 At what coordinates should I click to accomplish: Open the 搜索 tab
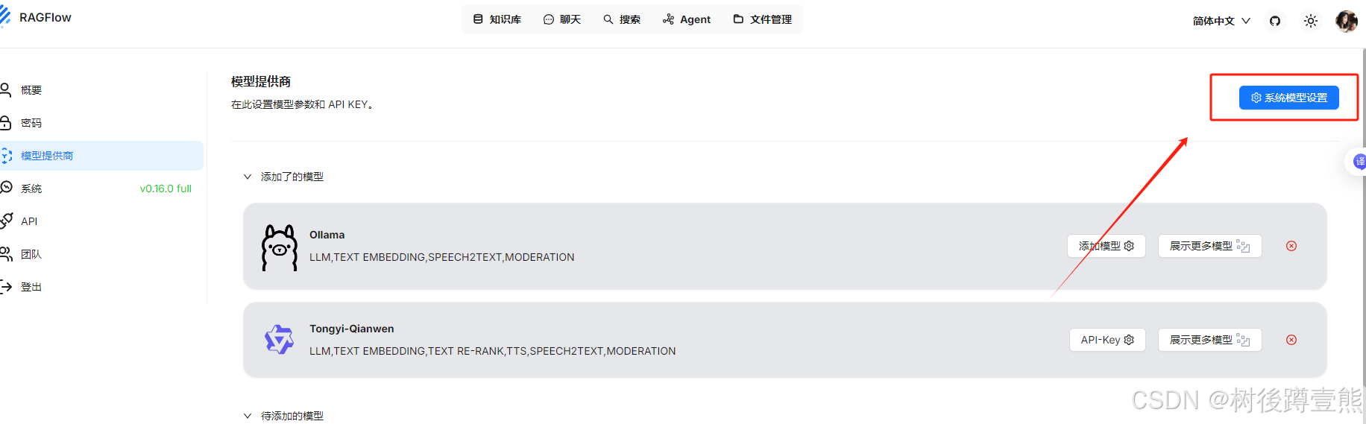point(622,19)
